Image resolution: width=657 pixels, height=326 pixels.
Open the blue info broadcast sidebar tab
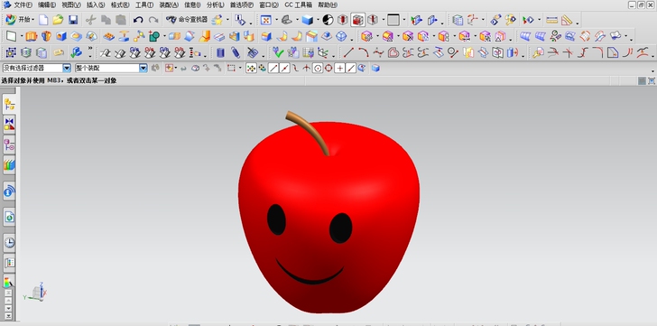click(9, 192)
